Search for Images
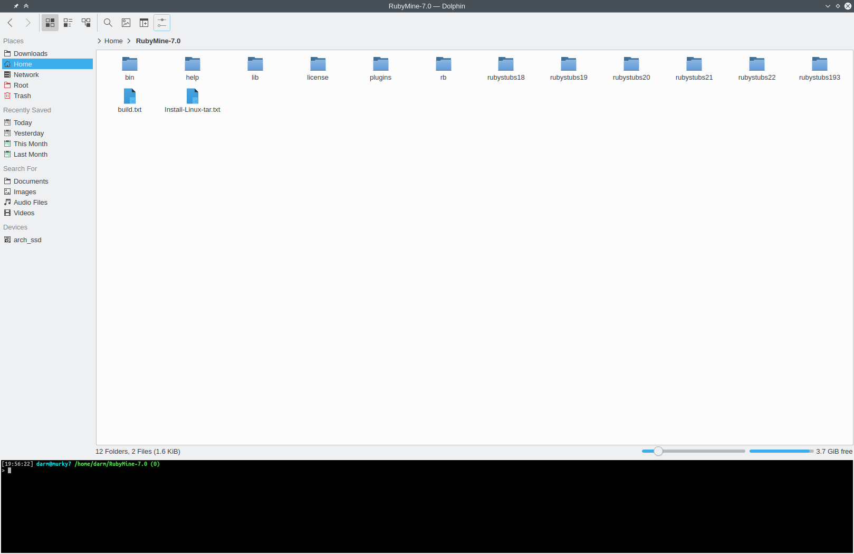Viewport: 854px width, 554px height. 47,192
